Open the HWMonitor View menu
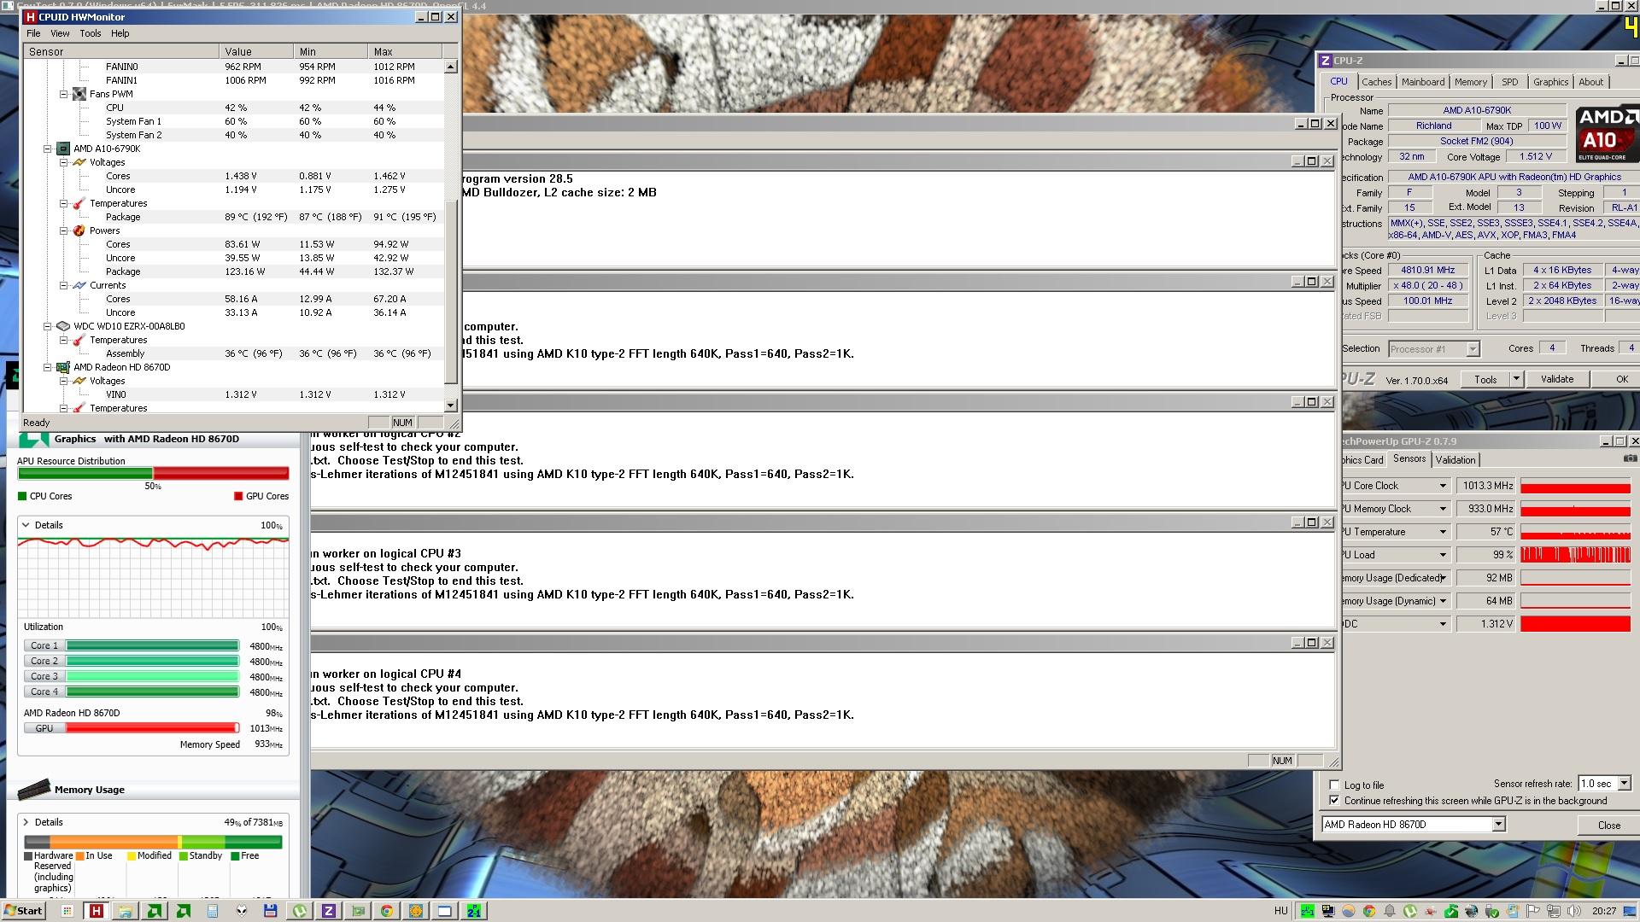 click(60, 33)
